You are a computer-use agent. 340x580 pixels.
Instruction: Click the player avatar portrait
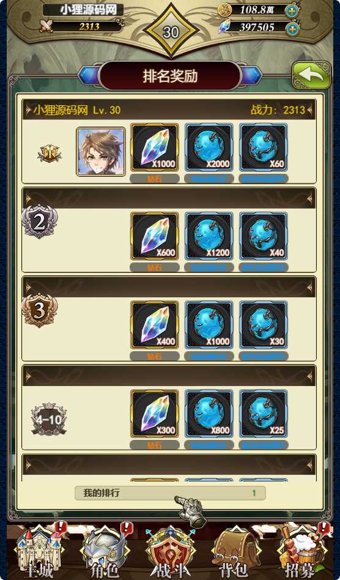tap(101, 151)
